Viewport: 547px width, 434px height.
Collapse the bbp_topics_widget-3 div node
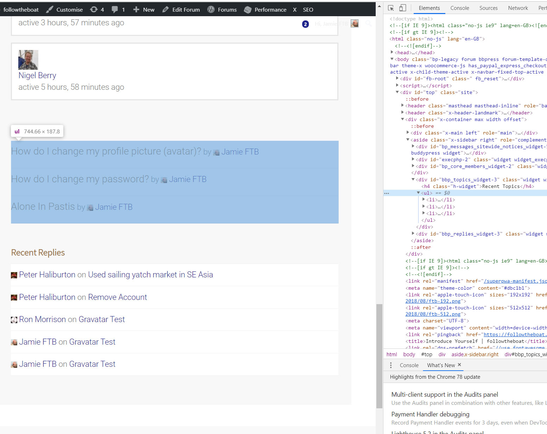point(413,180)
